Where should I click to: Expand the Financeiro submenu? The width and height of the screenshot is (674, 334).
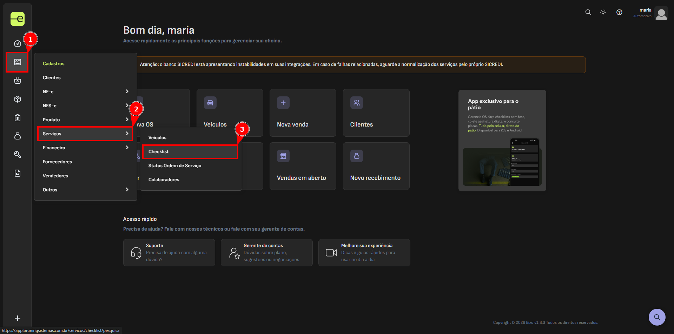point(86,148)
